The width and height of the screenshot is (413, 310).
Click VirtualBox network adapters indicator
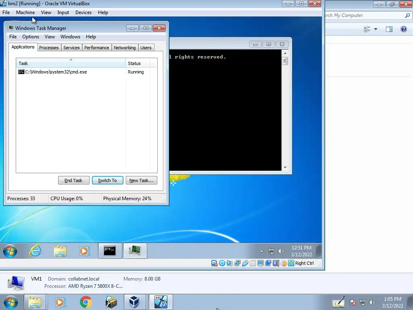pos(237,263)
